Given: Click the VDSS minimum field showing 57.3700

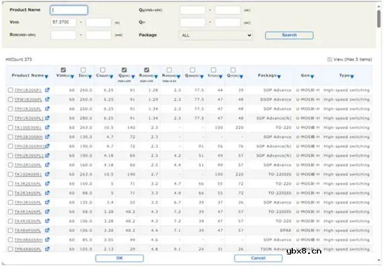Looking at the screenshot, I should coord(63,22).
